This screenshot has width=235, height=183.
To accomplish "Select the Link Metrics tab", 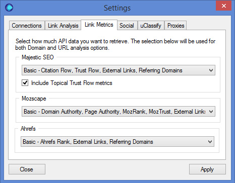I will [99, 25].
